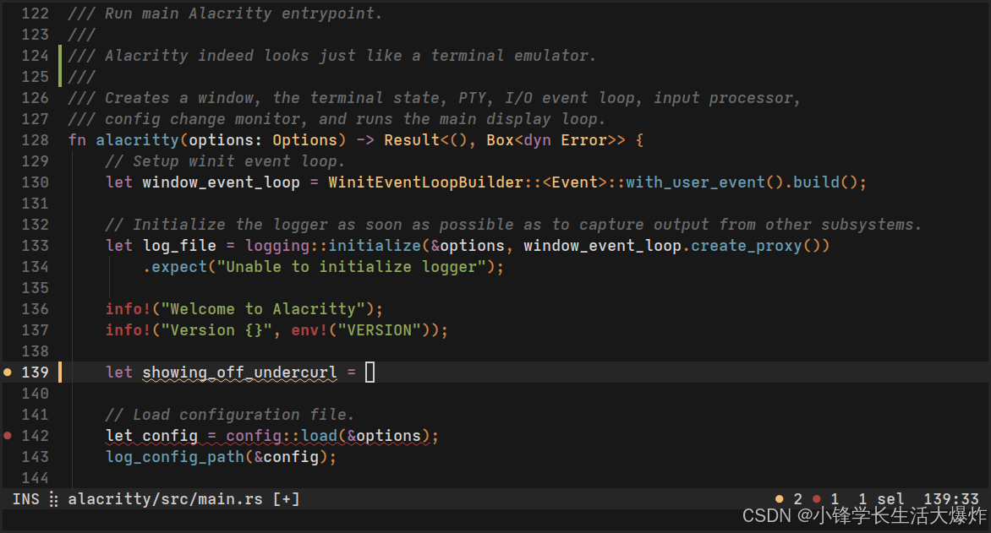Image resolution: width=991 pixels, height=533 pixels.
Task: Click the info! macro on line 136
Action: click(x=129, y=309)
